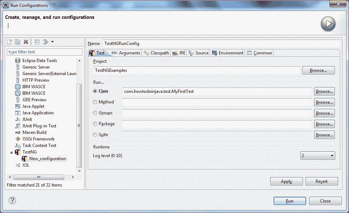Browse for the Project

[318, 70]
